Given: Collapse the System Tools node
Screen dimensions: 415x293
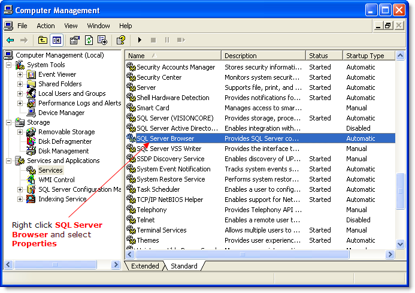Looking at the screenshot, I should [x=9, y=65].
